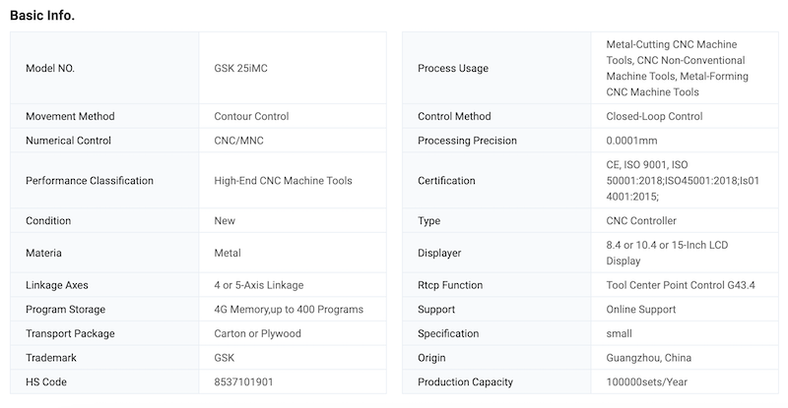Click the Online Support value
Image resolution: width=788 pixels, height=408 pixels.
coord(640,309)
